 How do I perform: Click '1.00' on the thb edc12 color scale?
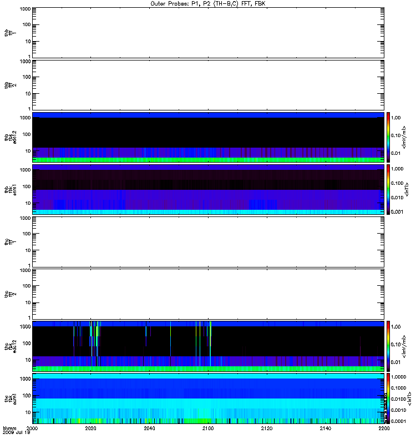pos(396,118)
